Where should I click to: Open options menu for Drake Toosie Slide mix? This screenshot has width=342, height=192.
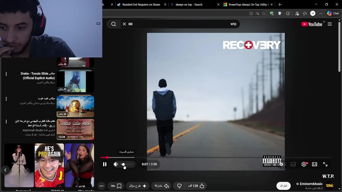[x=6, y=74]
